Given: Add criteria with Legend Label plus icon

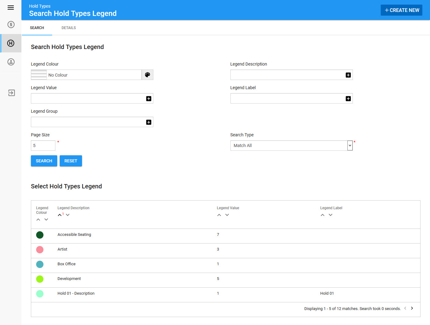Looking at the screenshot, I should [348, 99].
